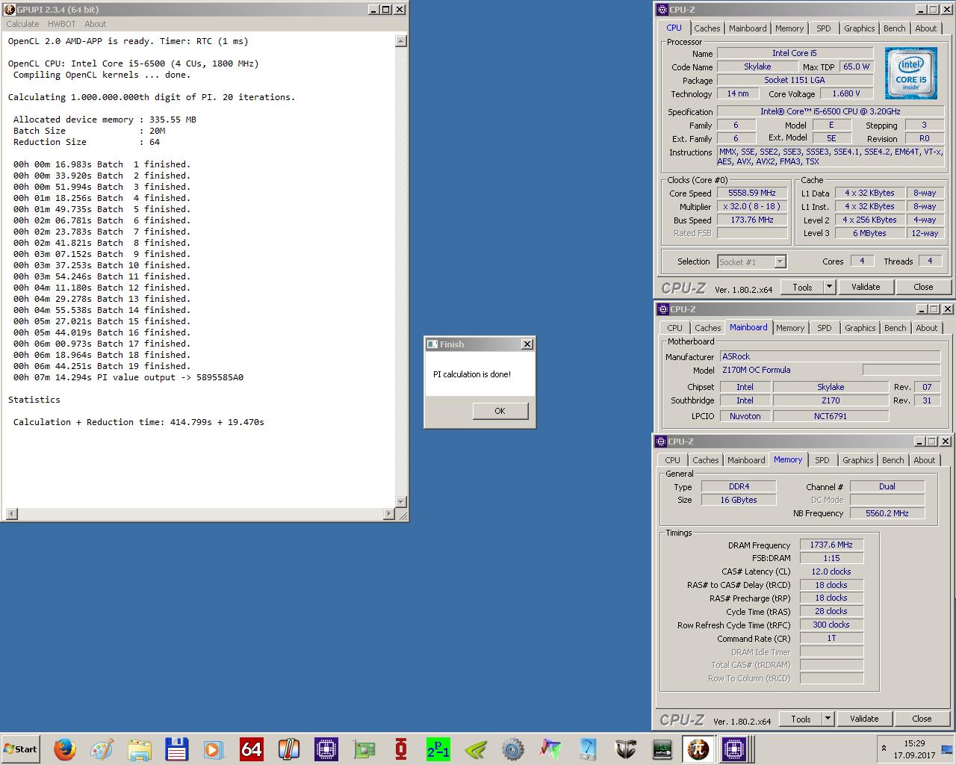Launch AIDA64 from the red 64 icon
The width and height of the screenshot is (956, 765).
[x=251, y=749]
